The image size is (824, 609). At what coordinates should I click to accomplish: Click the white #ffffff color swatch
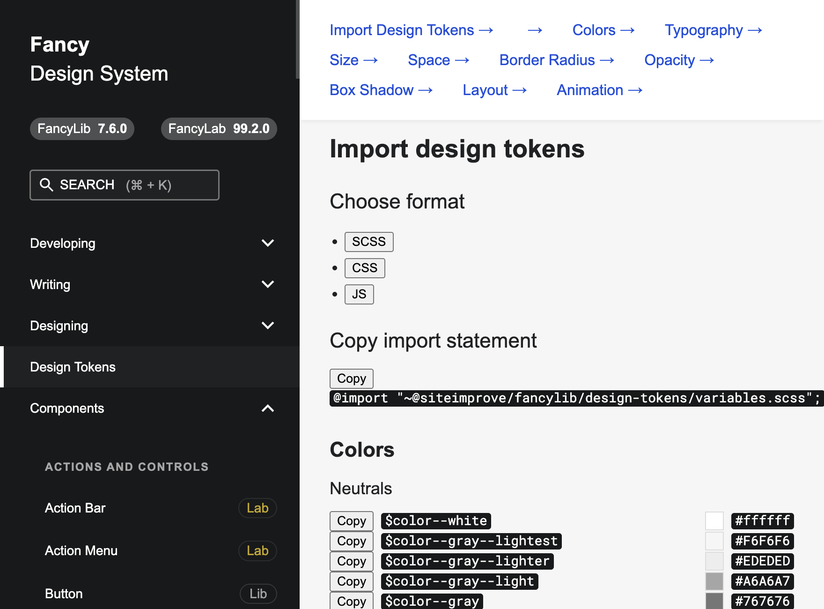[714, 521]
